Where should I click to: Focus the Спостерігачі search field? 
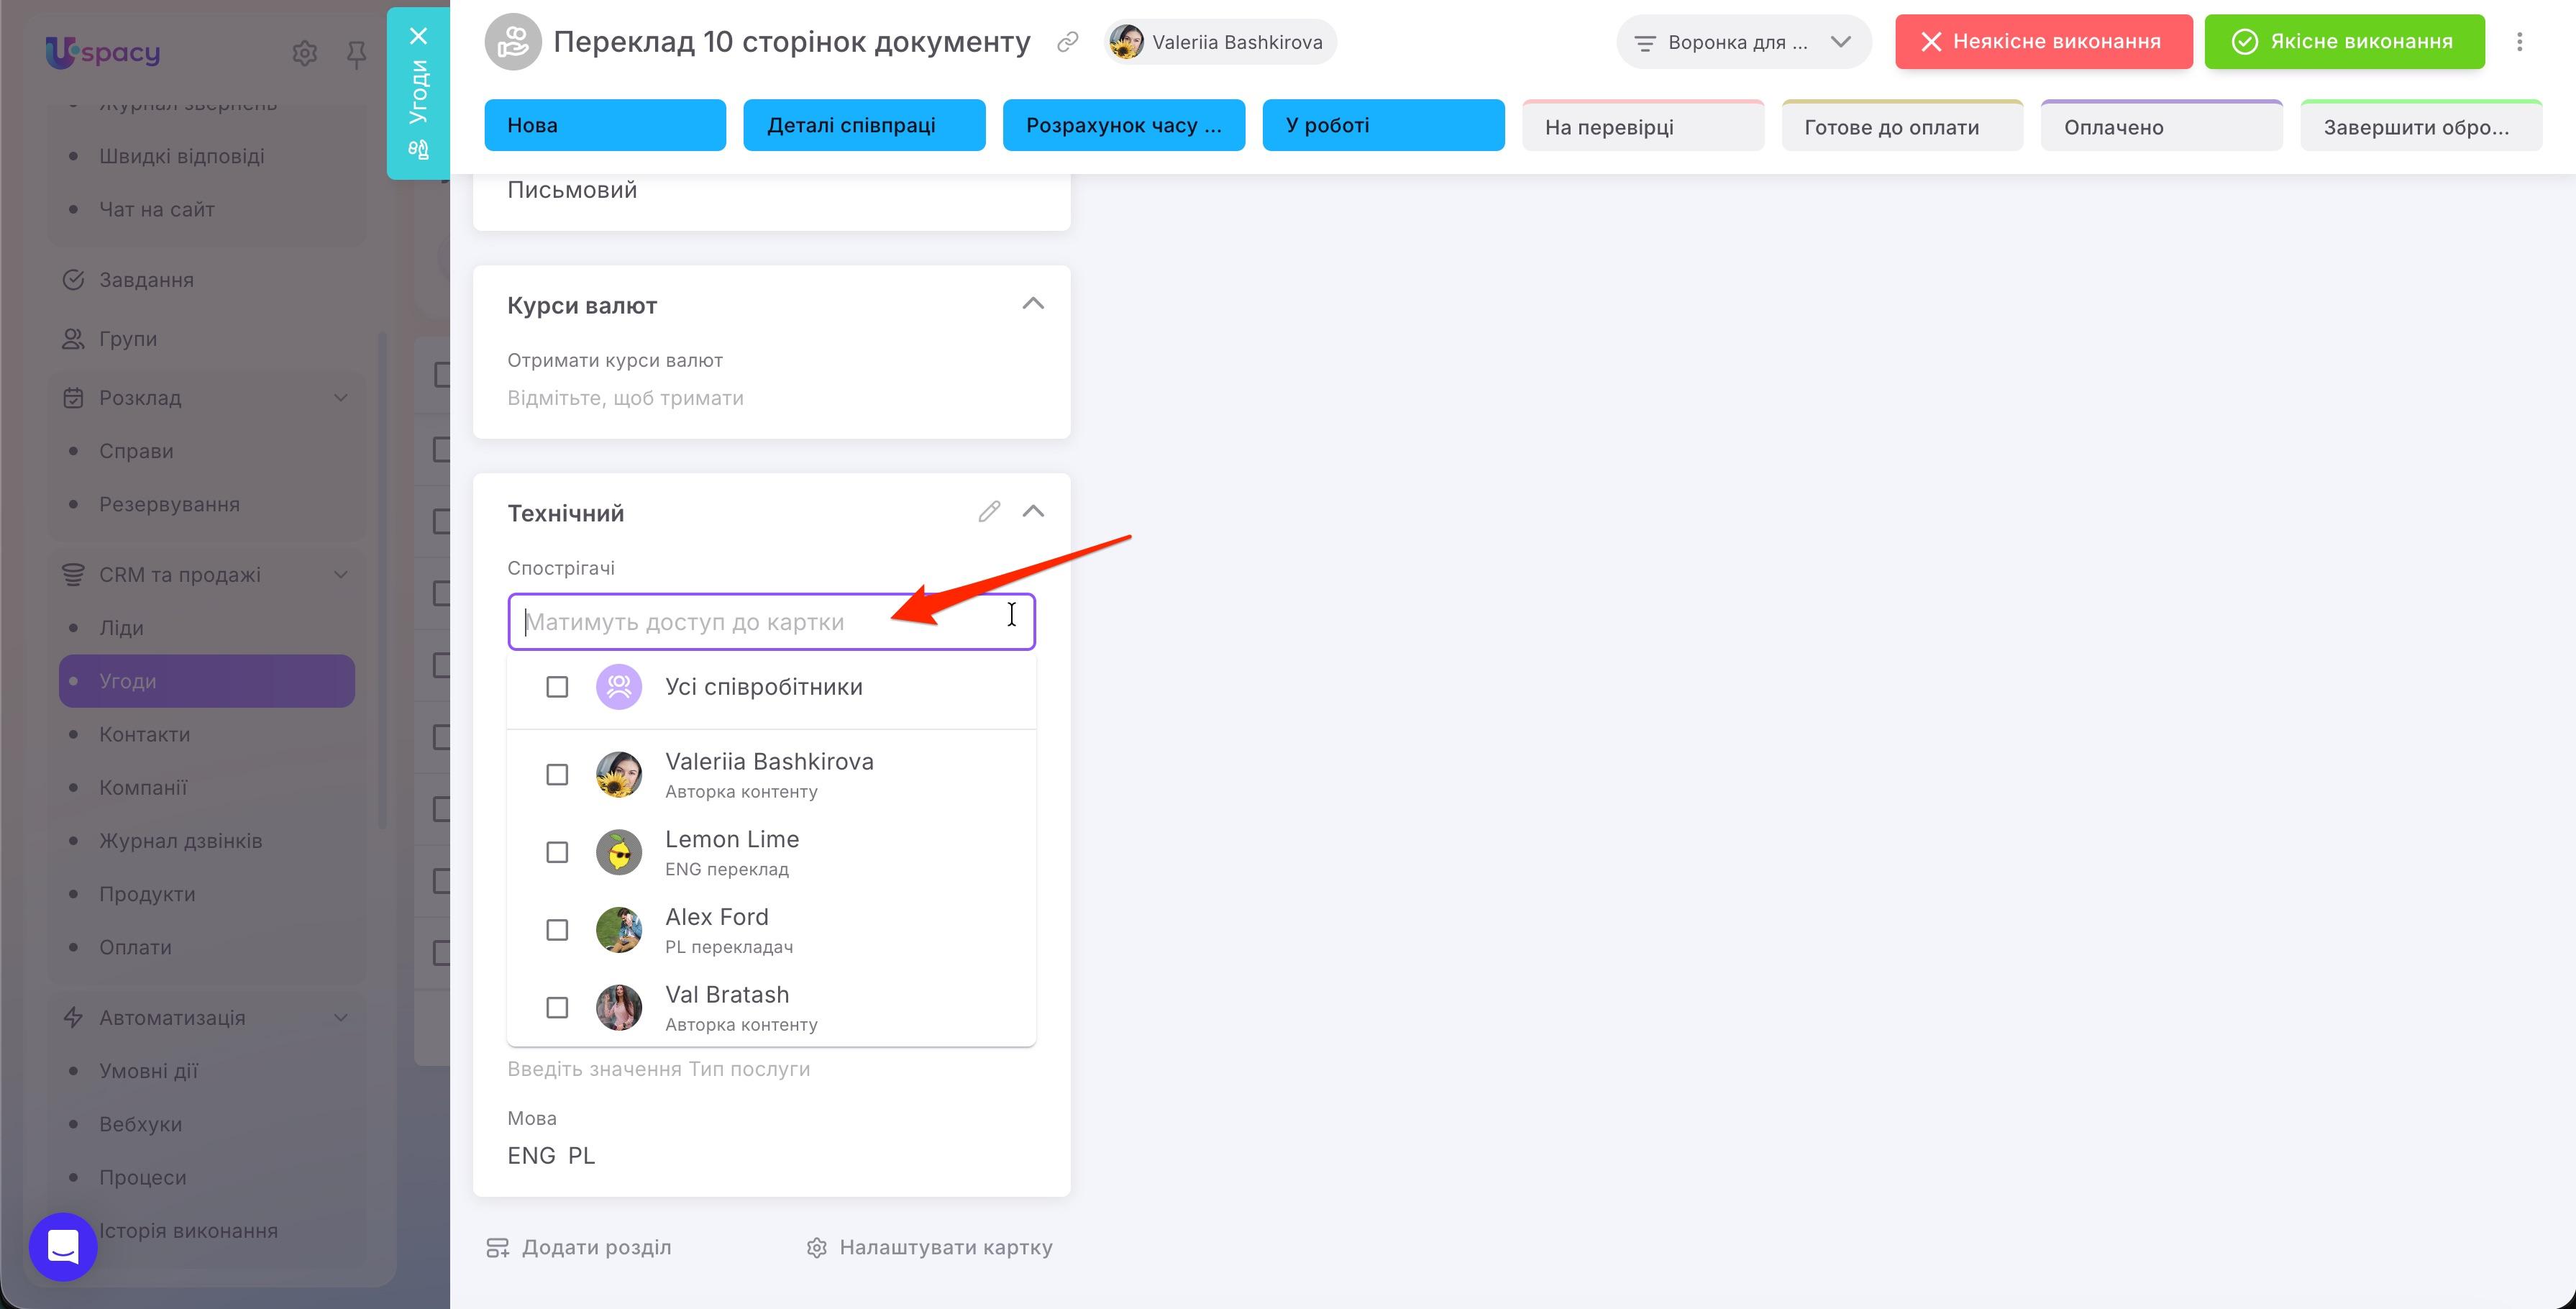pos(771,622)
